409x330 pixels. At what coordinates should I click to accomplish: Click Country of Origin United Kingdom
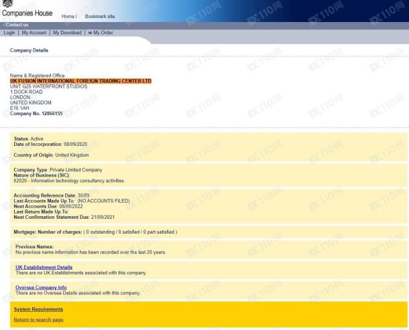[x=51, y=155]
